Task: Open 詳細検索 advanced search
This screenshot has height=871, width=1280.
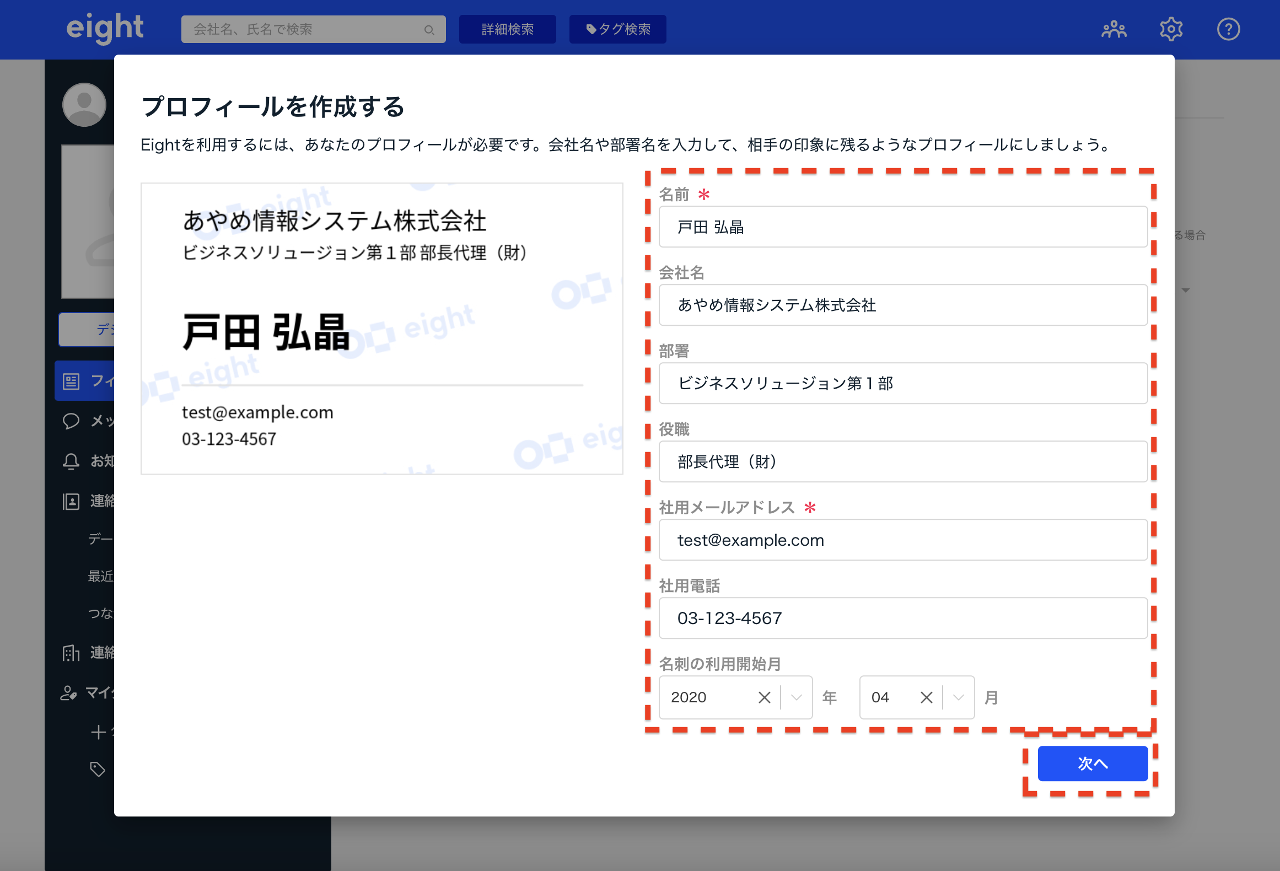Action: click(507, 29)
